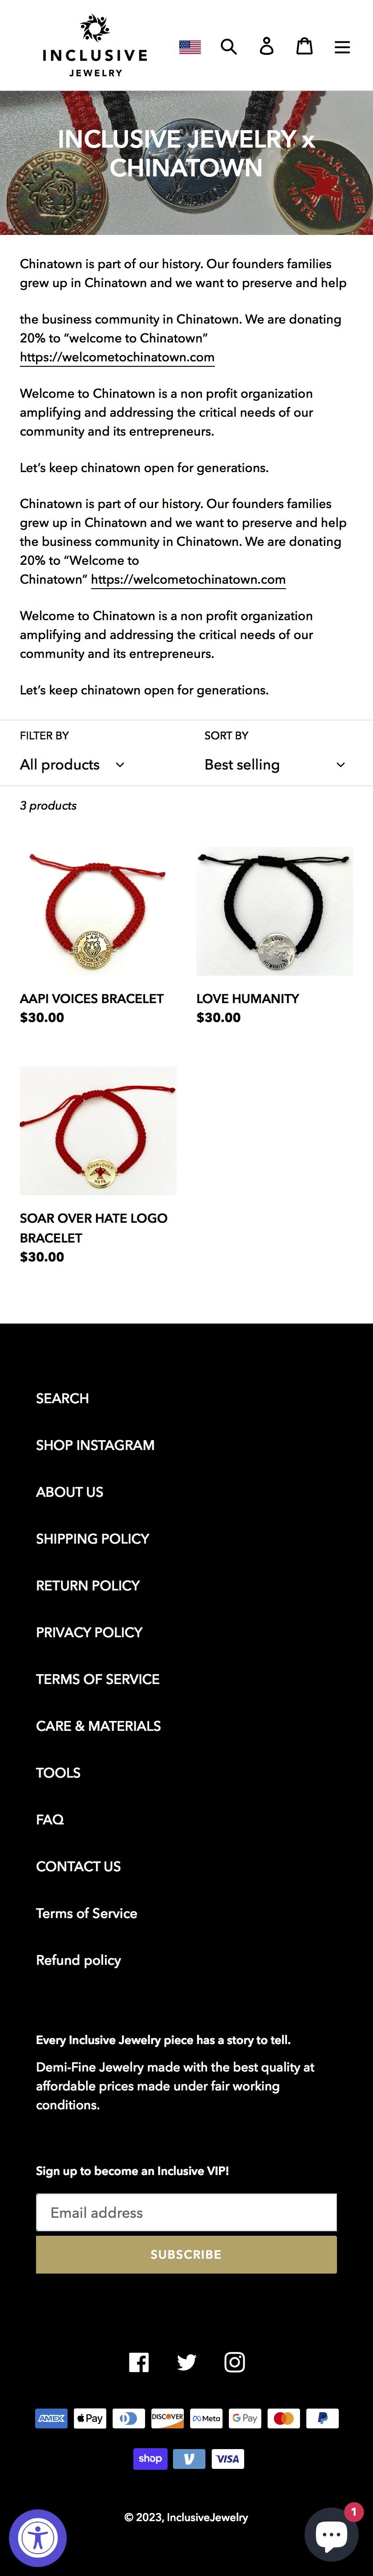Open the AAPI Voices Bracelet product image

click(98, 911)
